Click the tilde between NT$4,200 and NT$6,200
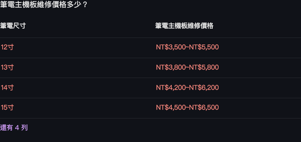The width and height of the screenshot is (301, 142). [188, 88]
